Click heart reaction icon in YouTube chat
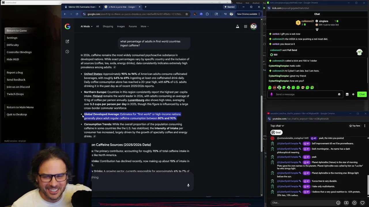This screenshot has width=369, height=207. 362,203
